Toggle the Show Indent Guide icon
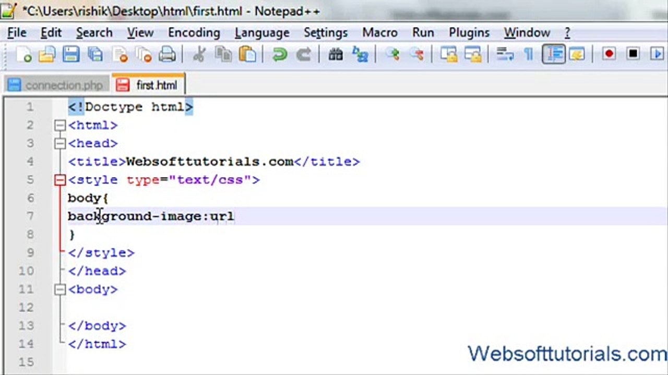Viewport: 668px width, 375px height. (x=554, y=54)
